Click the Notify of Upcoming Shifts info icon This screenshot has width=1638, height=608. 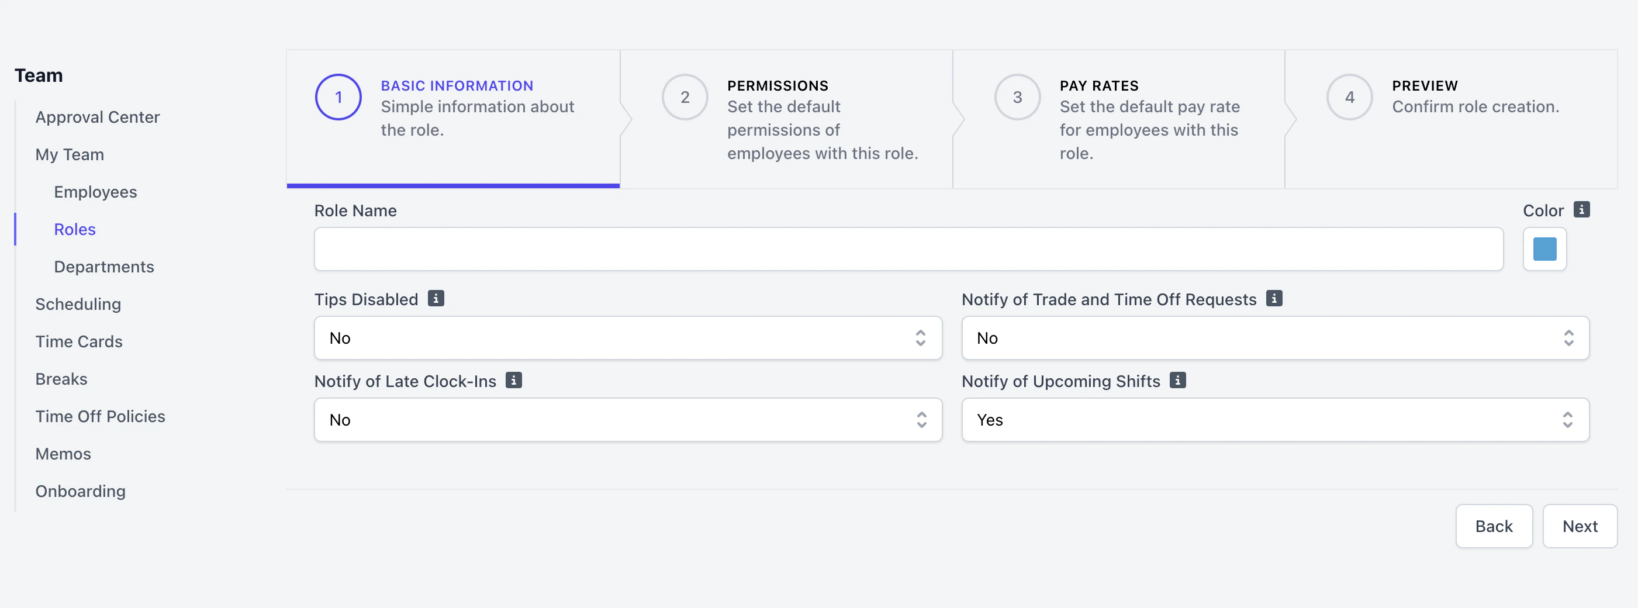tap(1177, 381)
